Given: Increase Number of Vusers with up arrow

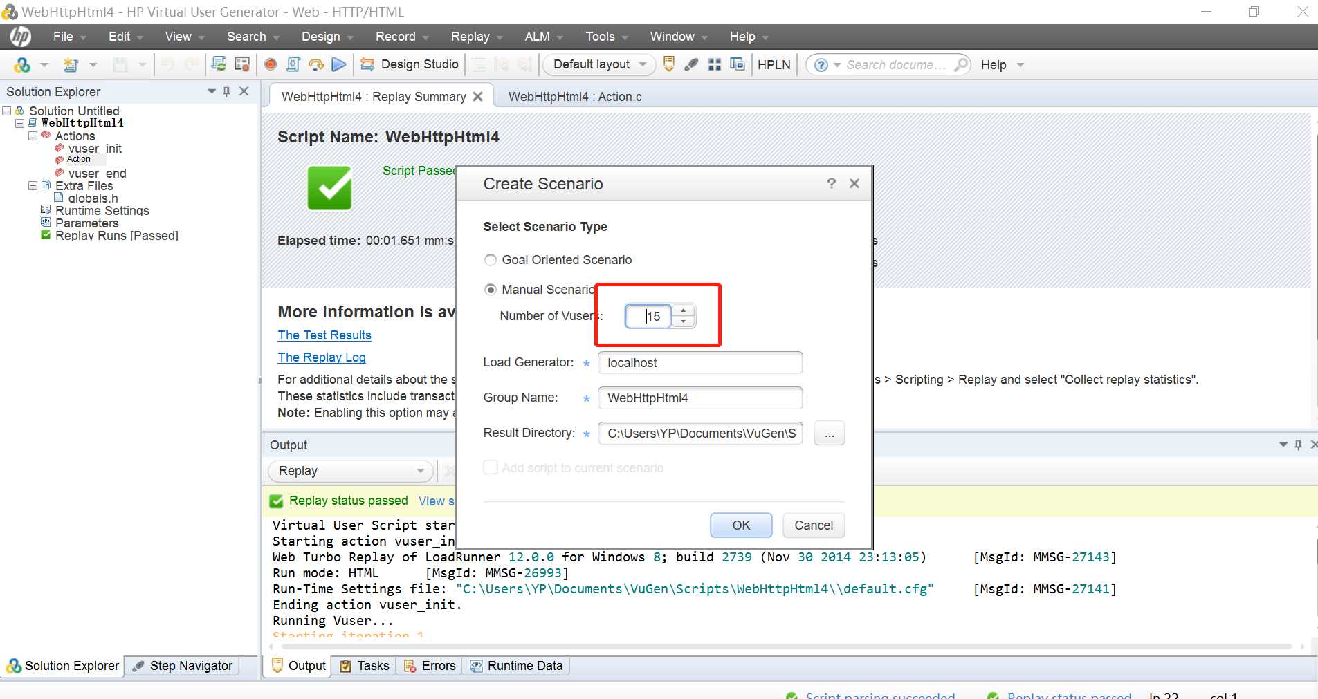Looking at the screenshot, I should pyautogui.click(x=684, y=310).
